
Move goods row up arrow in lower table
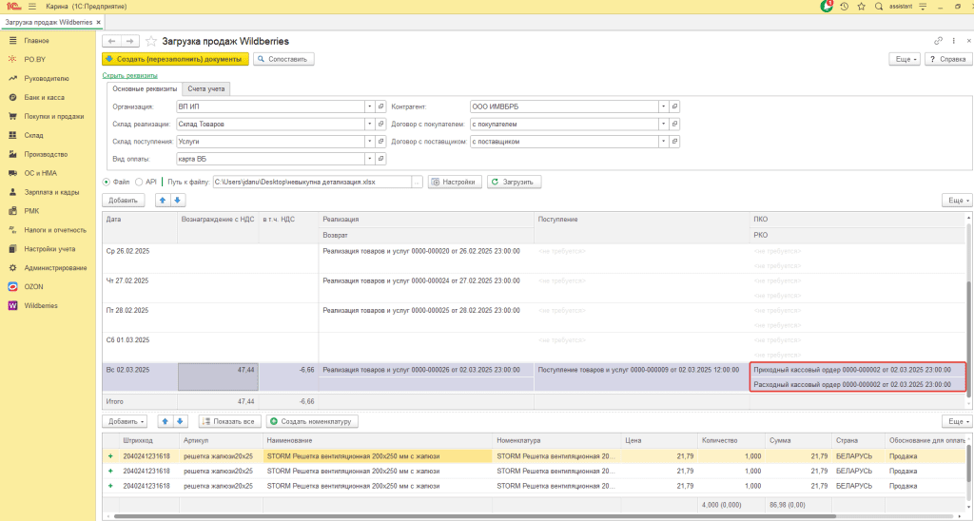pos(166,421)
